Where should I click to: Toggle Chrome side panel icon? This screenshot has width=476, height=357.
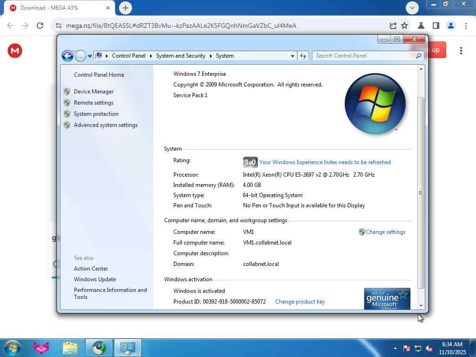[x=436, y=26]
